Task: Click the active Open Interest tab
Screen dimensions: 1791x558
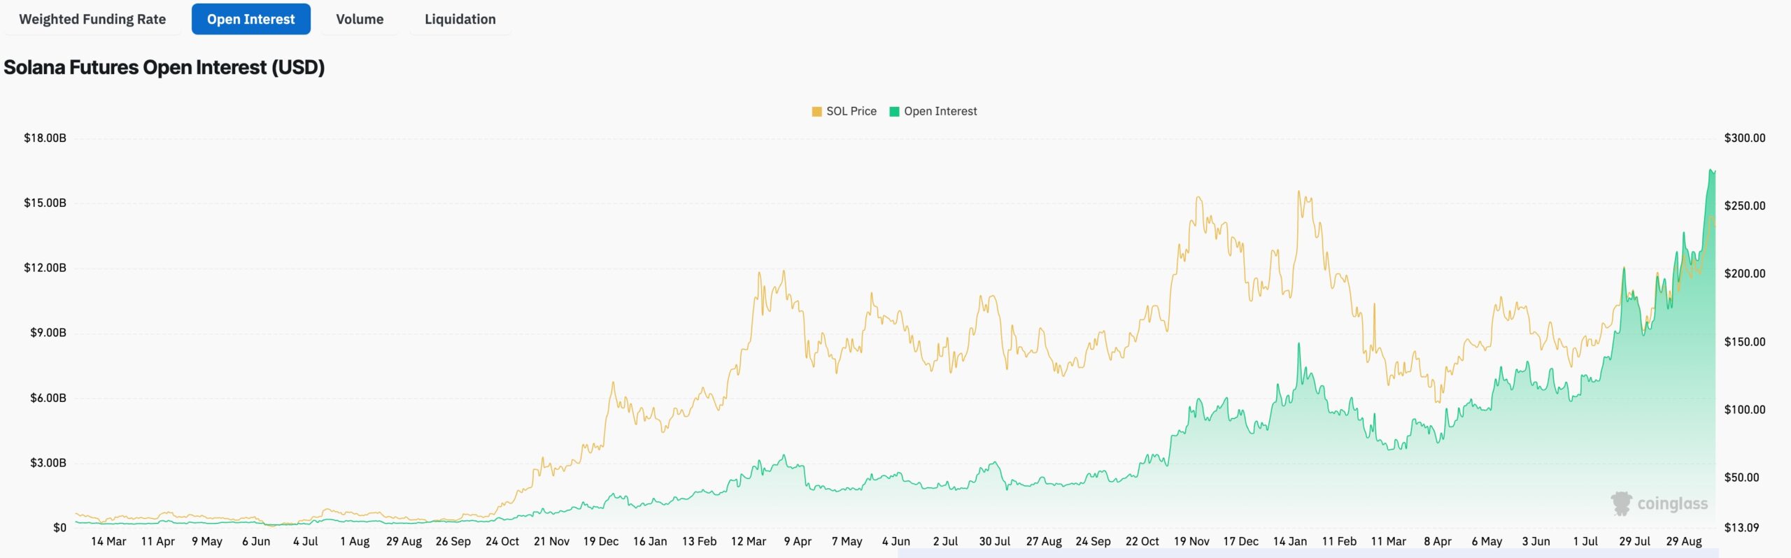Action: pos(250,19)
